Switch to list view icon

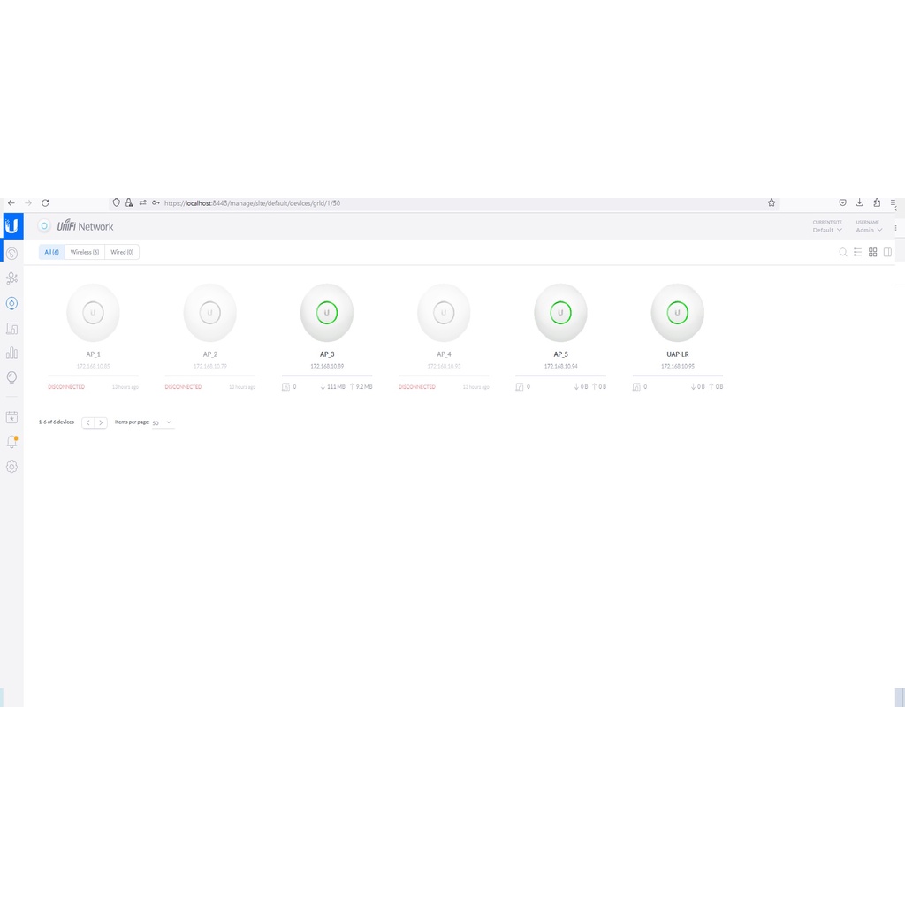tap(857, 252)
